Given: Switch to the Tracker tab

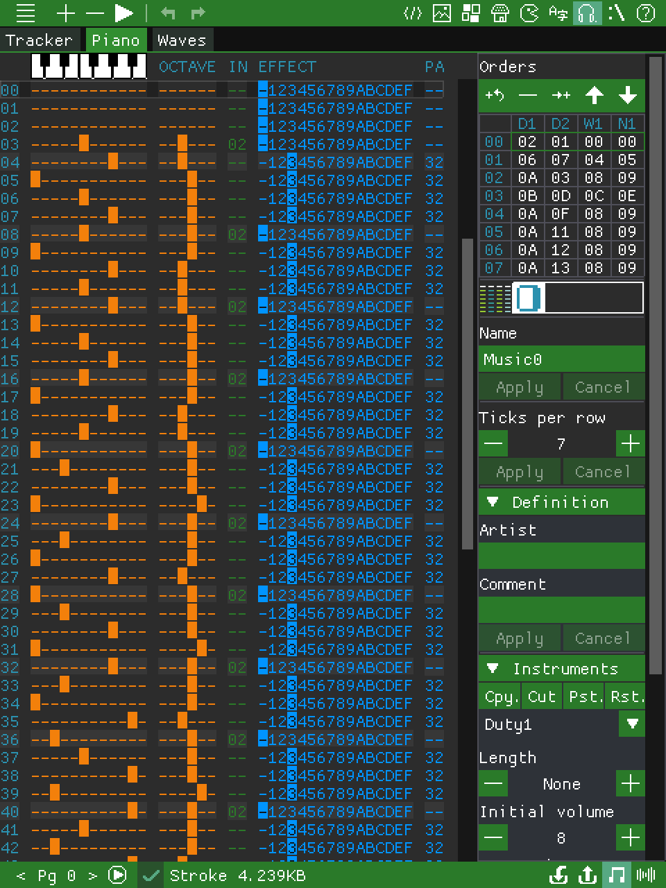Looking at the screenshot, I should (39, 40).
